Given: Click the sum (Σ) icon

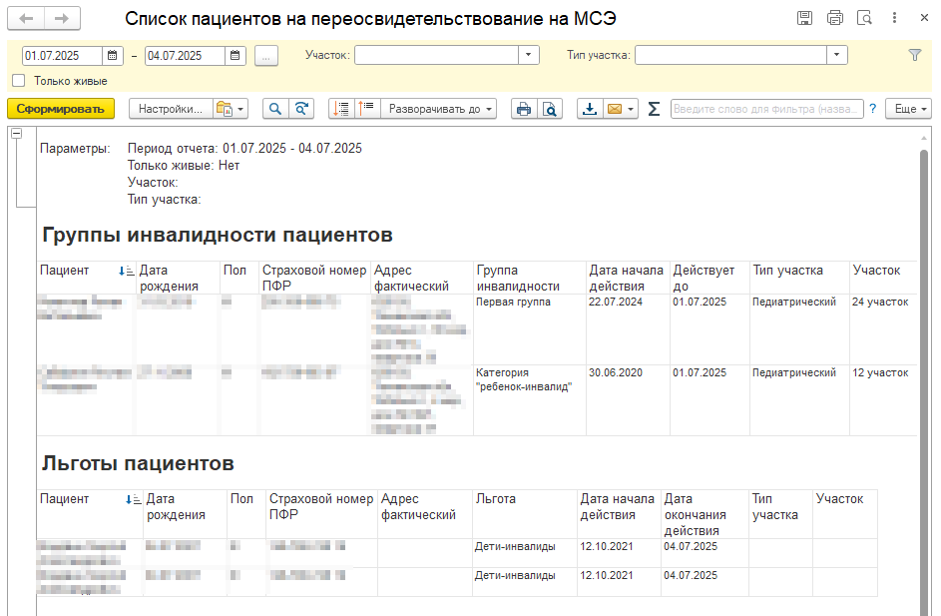Looking at the screenshot, I should click(x=654, y=109).
